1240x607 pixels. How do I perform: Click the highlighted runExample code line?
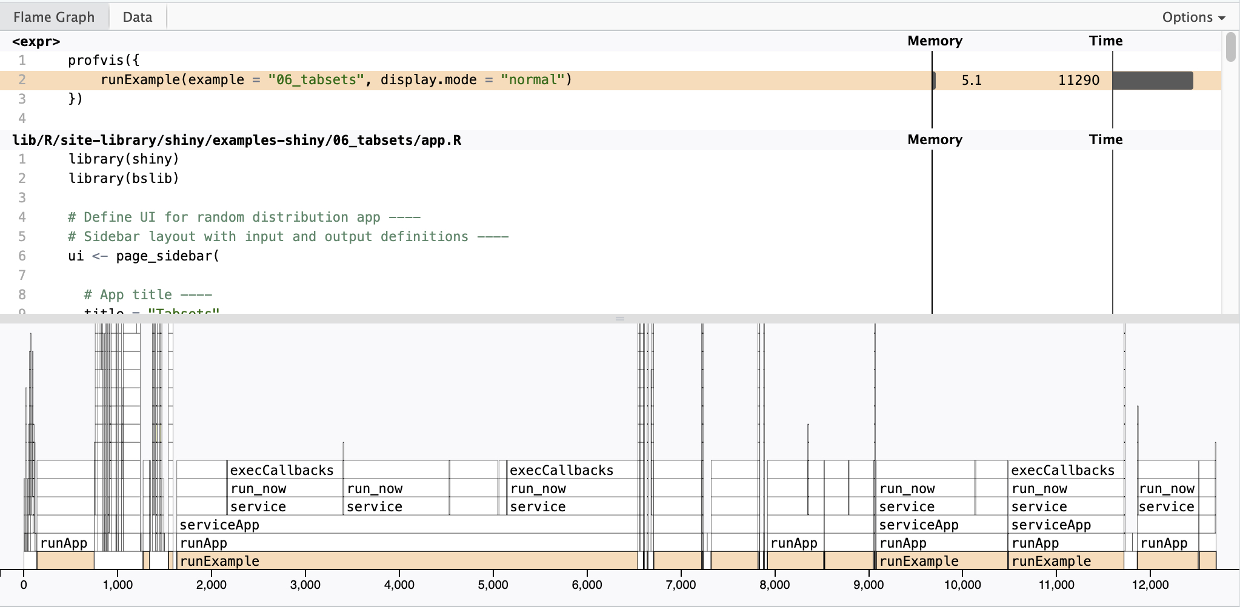(x=336, y=80)
